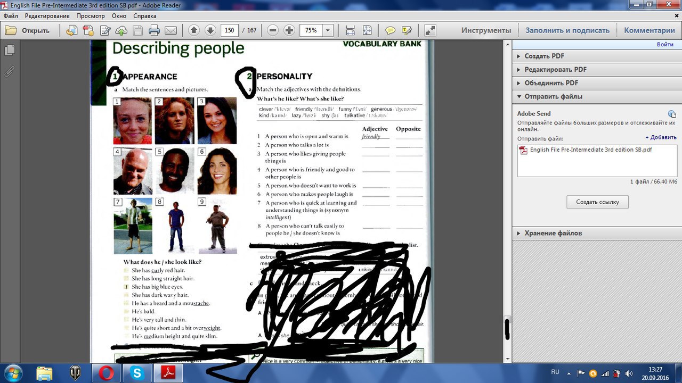Zoom out with the minus button
682x383 pixels.
click(x=273, y=30)
